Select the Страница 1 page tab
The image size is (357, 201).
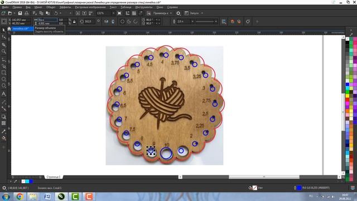click(x=54, y=177)
